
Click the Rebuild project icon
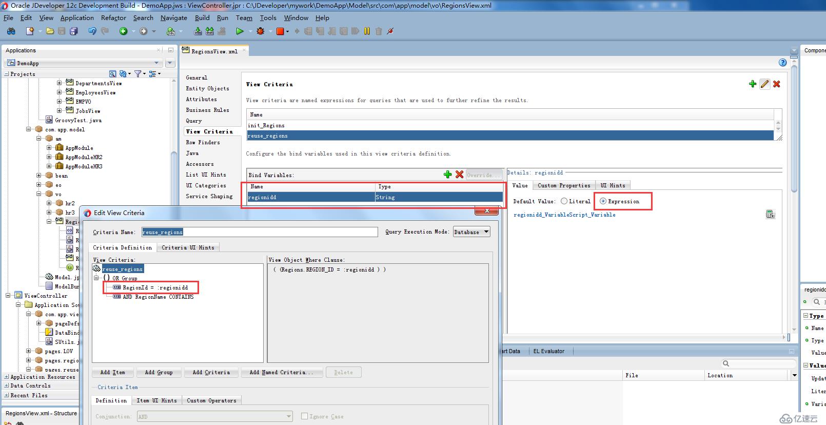[x=209, y=31]
